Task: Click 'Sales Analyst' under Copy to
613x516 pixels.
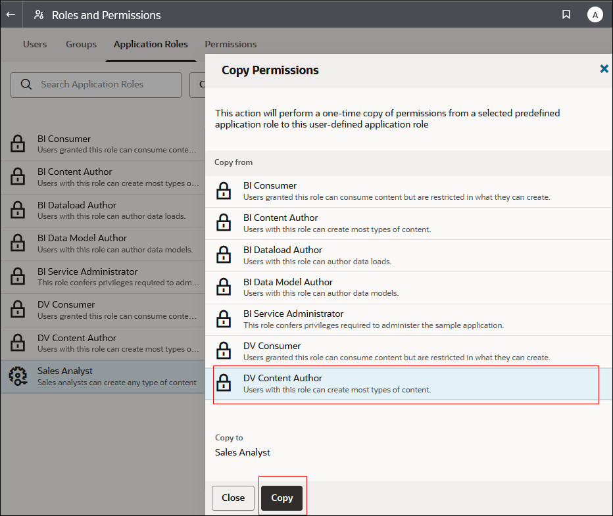Action: tap(243, 452)
